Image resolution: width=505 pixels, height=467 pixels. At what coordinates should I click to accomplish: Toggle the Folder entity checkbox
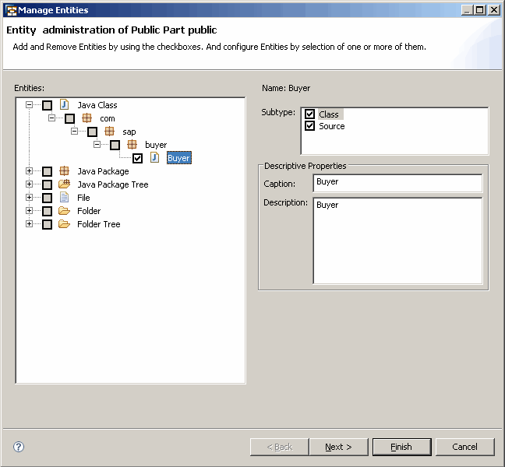coord(47,211)
